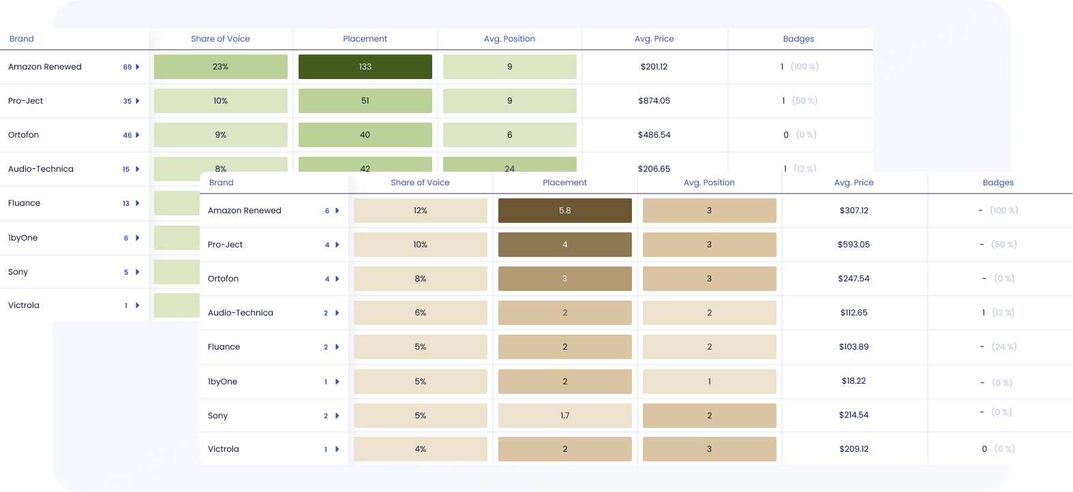This screenshot has height=492, width=1073.
Task: Click the (24 %) badge percentage for Fluance
Action: 1004,347
